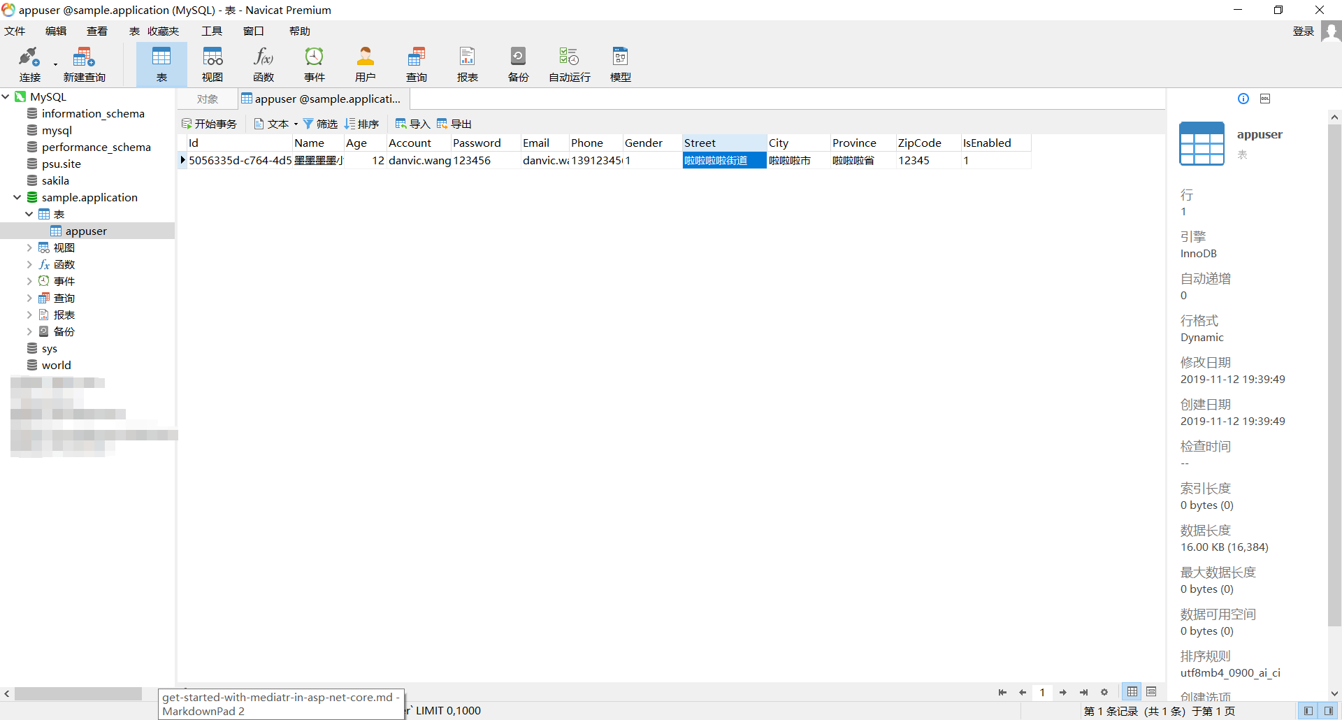
Task: Open the 自动运行 (Automation) toolbar icon
Action: click(570, 64)
